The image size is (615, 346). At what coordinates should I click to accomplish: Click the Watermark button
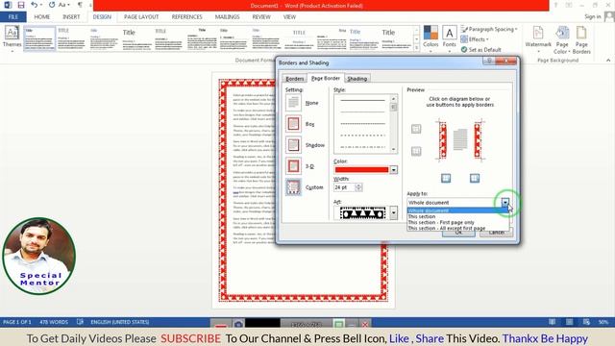point(538,39)
